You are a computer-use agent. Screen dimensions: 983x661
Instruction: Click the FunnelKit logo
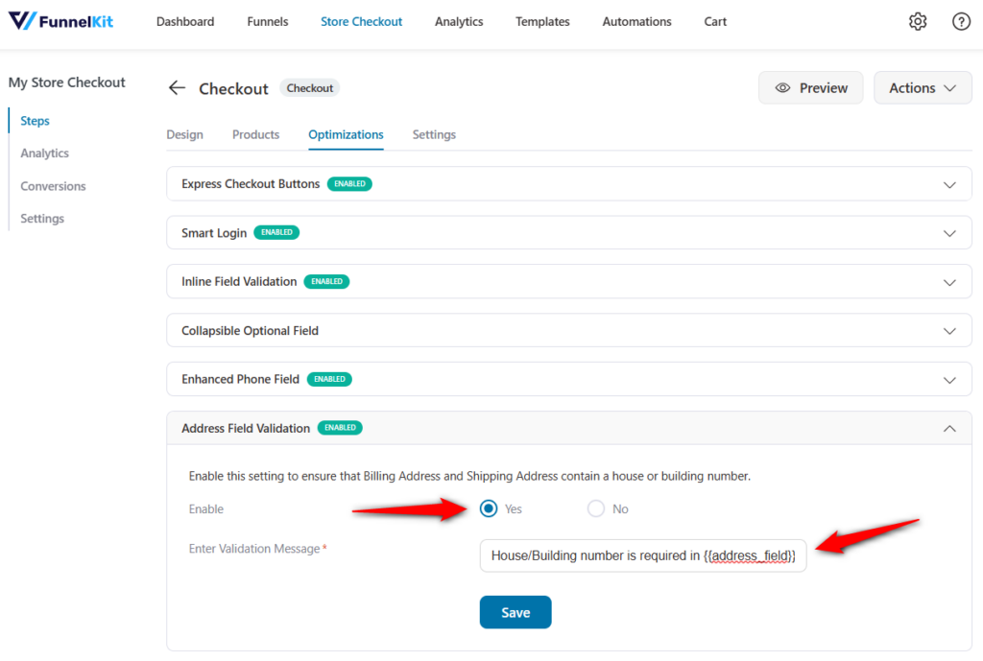pyautogui.click(x=60, y=21)
